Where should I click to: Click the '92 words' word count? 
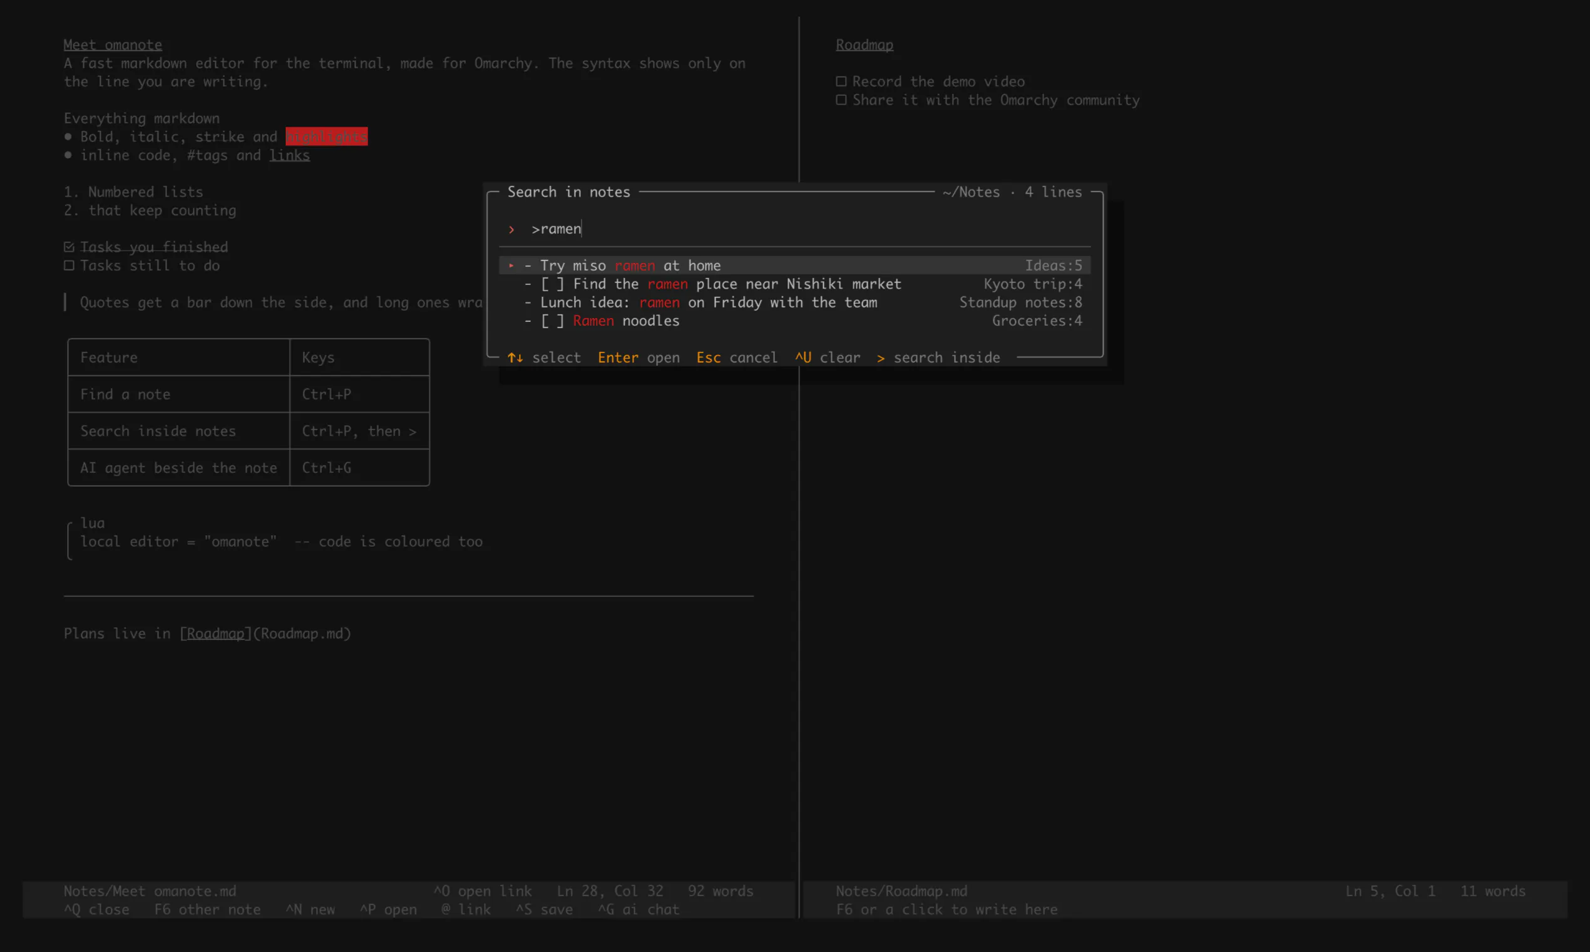[721, 891]
